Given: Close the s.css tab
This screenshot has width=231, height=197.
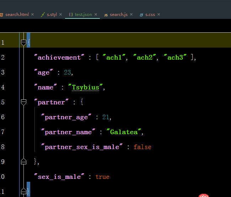Looking at the screenshot, I should pos(159,15).
